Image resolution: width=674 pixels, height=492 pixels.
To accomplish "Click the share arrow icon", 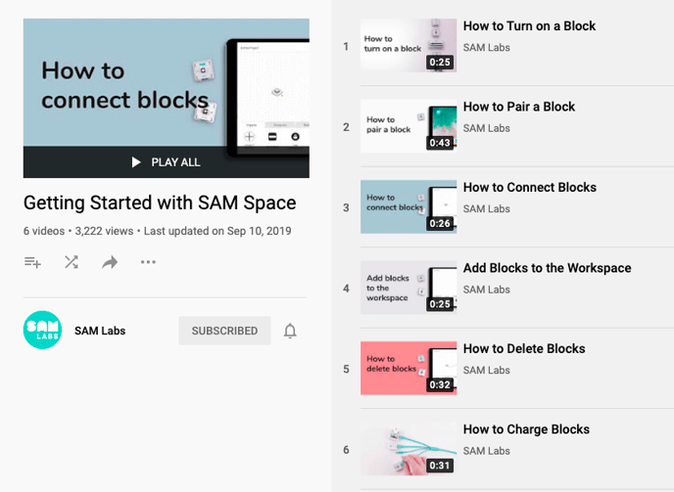I will (x=110, y=262).
